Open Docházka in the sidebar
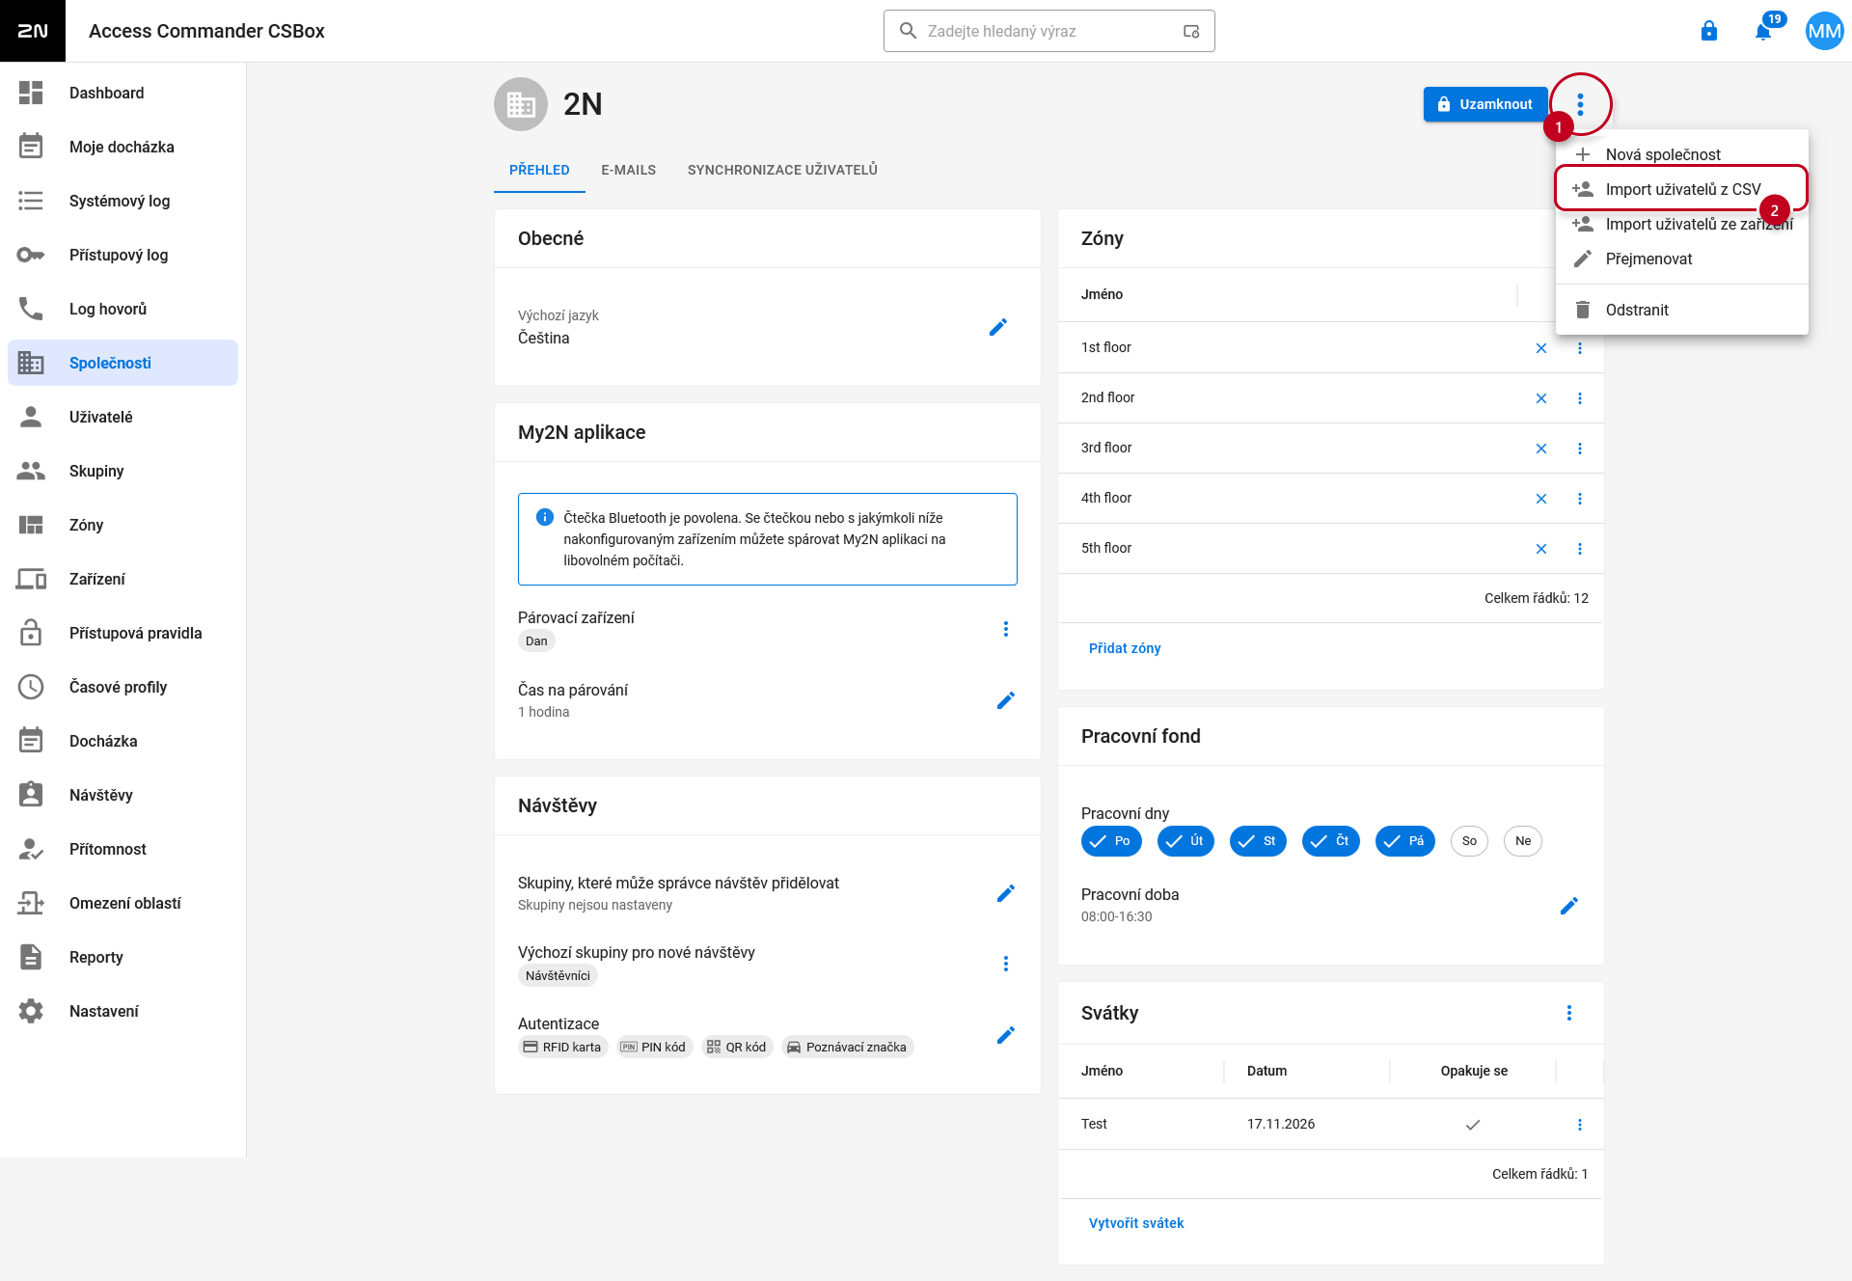The image size is (1852, 1281). (x=123, y=741)
